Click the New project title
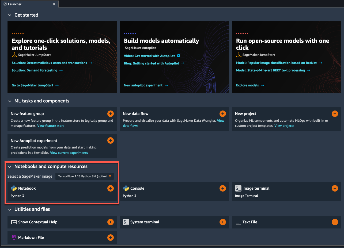 [x=246, y=114]
